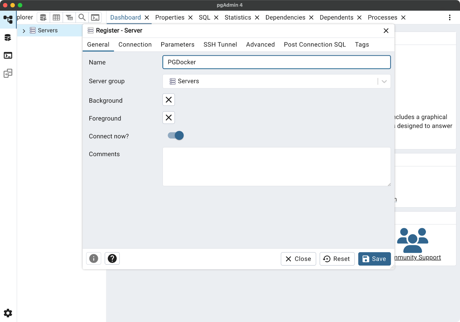Viewport: 460px width, 322px height.
Task: Open the Dependents panel tab
Action: pos(337,18)
